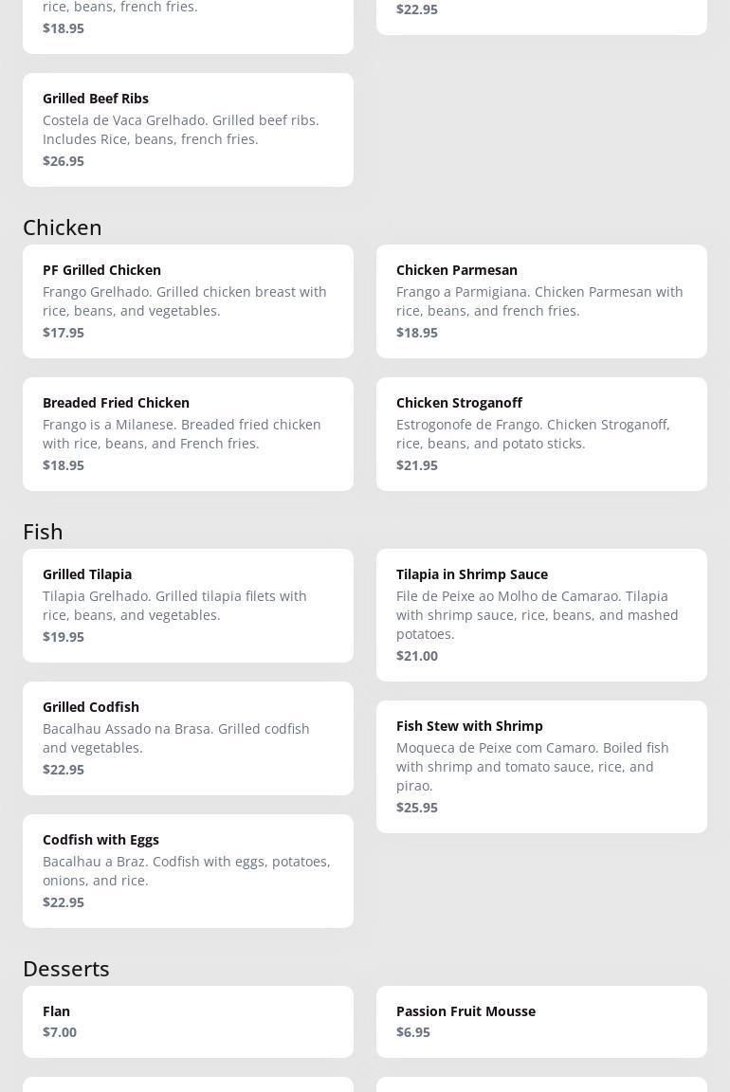Click the $19.95 price label
The height and width of the screenshot is (1092, 730).
[64, 637]
